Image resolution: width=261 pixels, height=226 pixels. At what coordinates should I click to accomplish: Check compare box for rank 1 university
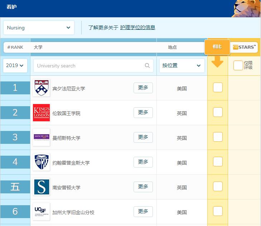pyautogui.click(x=218, y=88)
